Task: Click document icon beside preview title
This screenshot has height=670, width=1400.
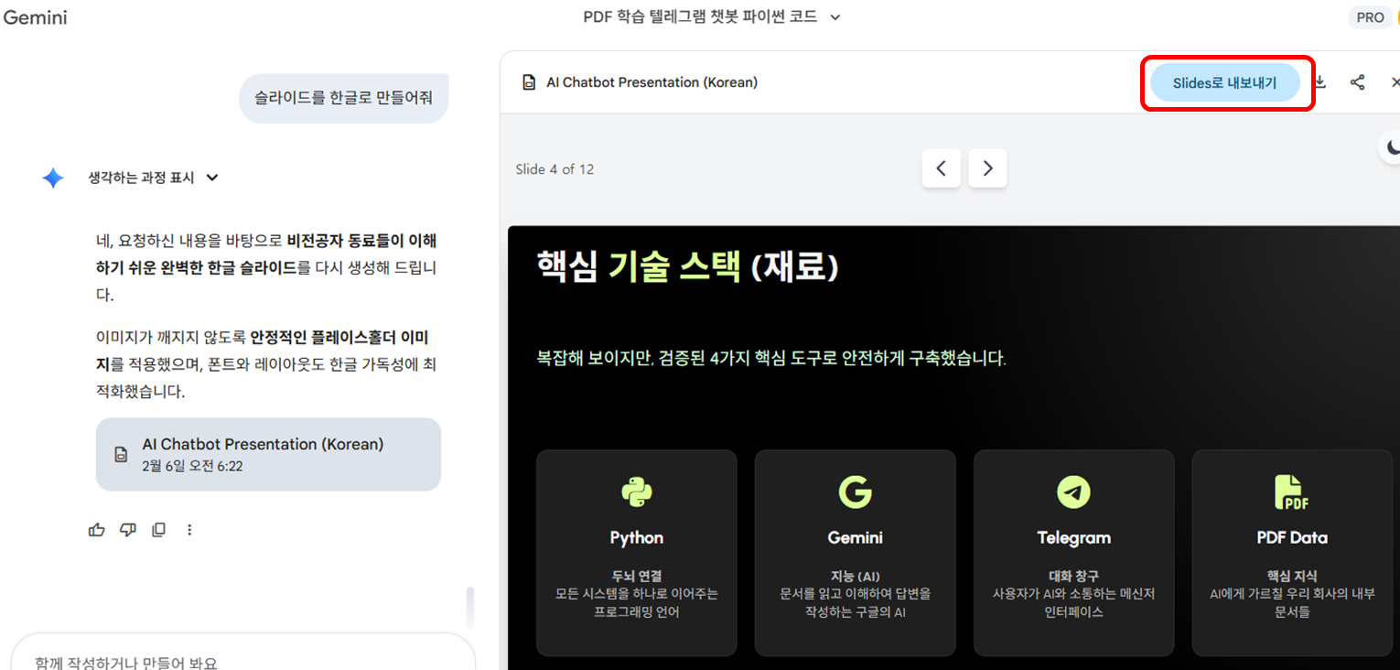Action: click(x=529, y=82)
